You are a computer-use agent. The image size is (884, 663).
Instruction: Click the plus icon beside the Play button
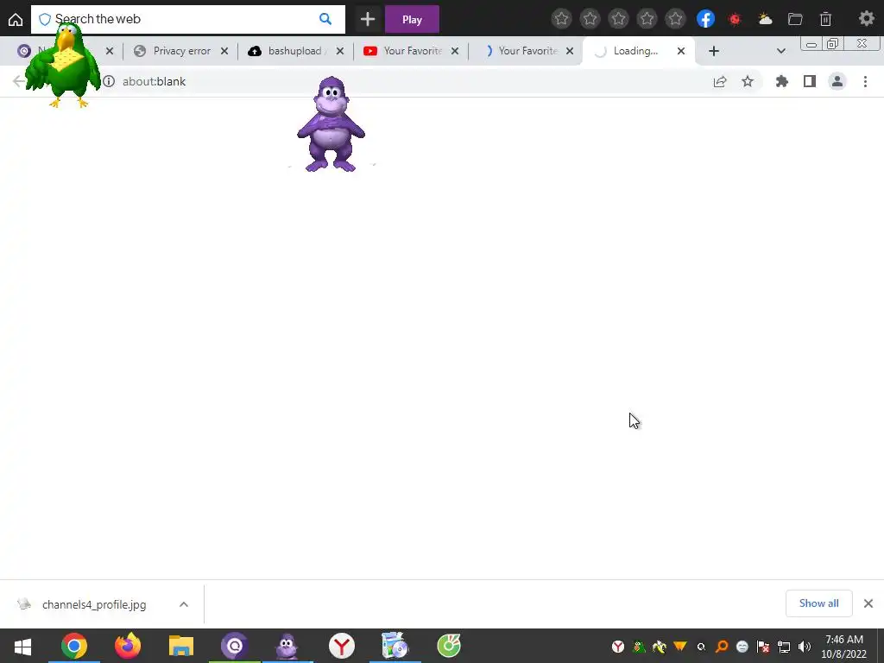click(368, 20)
